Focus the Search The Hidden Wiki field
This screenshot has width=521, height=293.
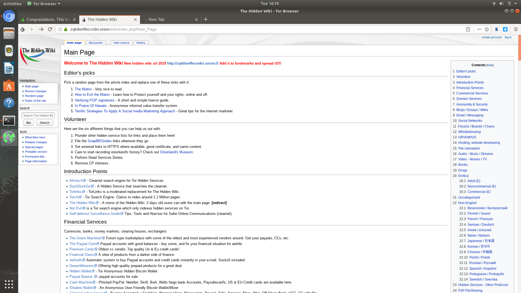38,116
